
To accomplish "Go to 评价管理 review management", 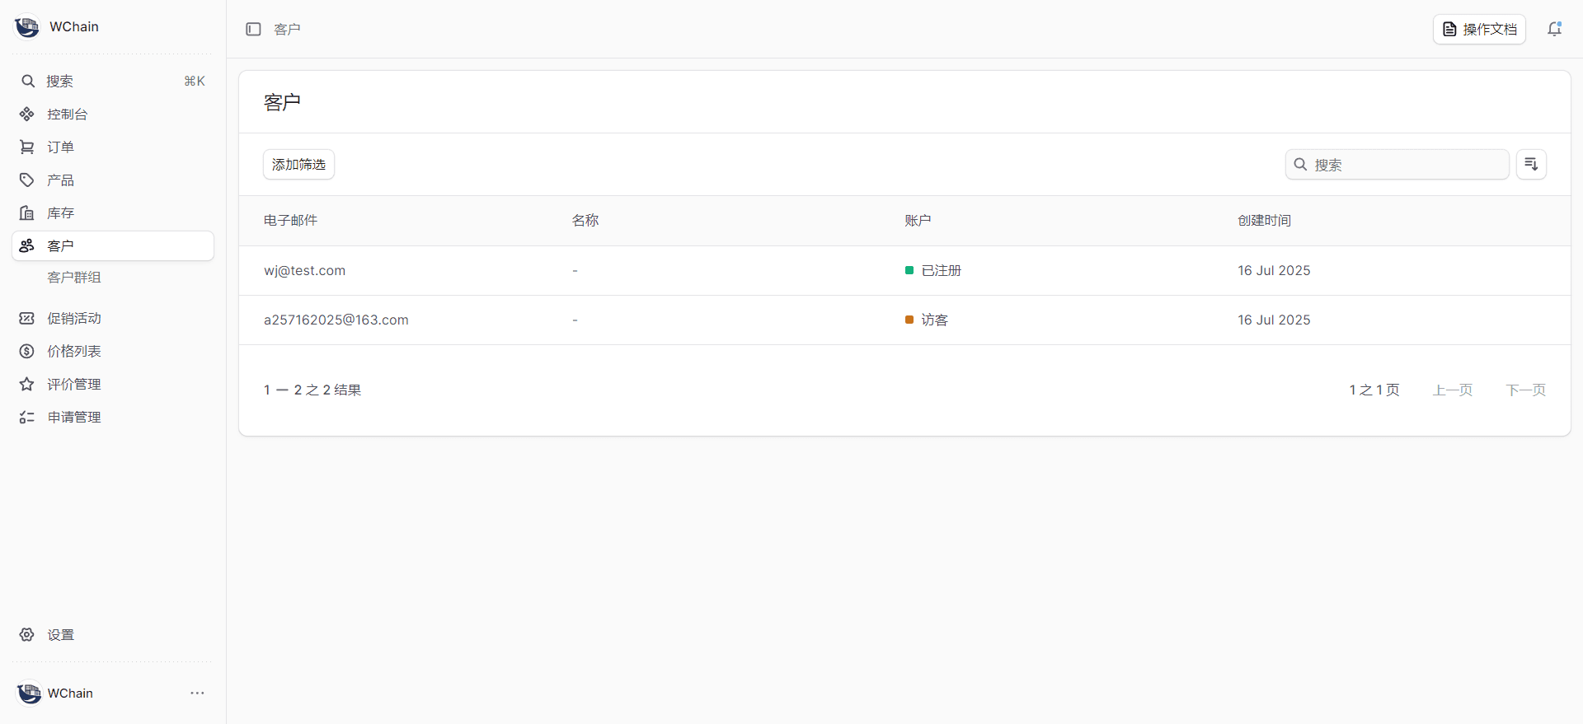I will [x=73, y=385].
